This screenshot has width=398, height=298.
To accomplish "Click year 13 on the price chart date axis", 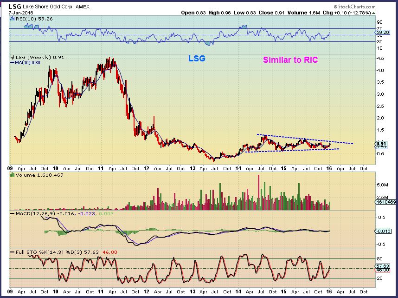I will 193,168.
